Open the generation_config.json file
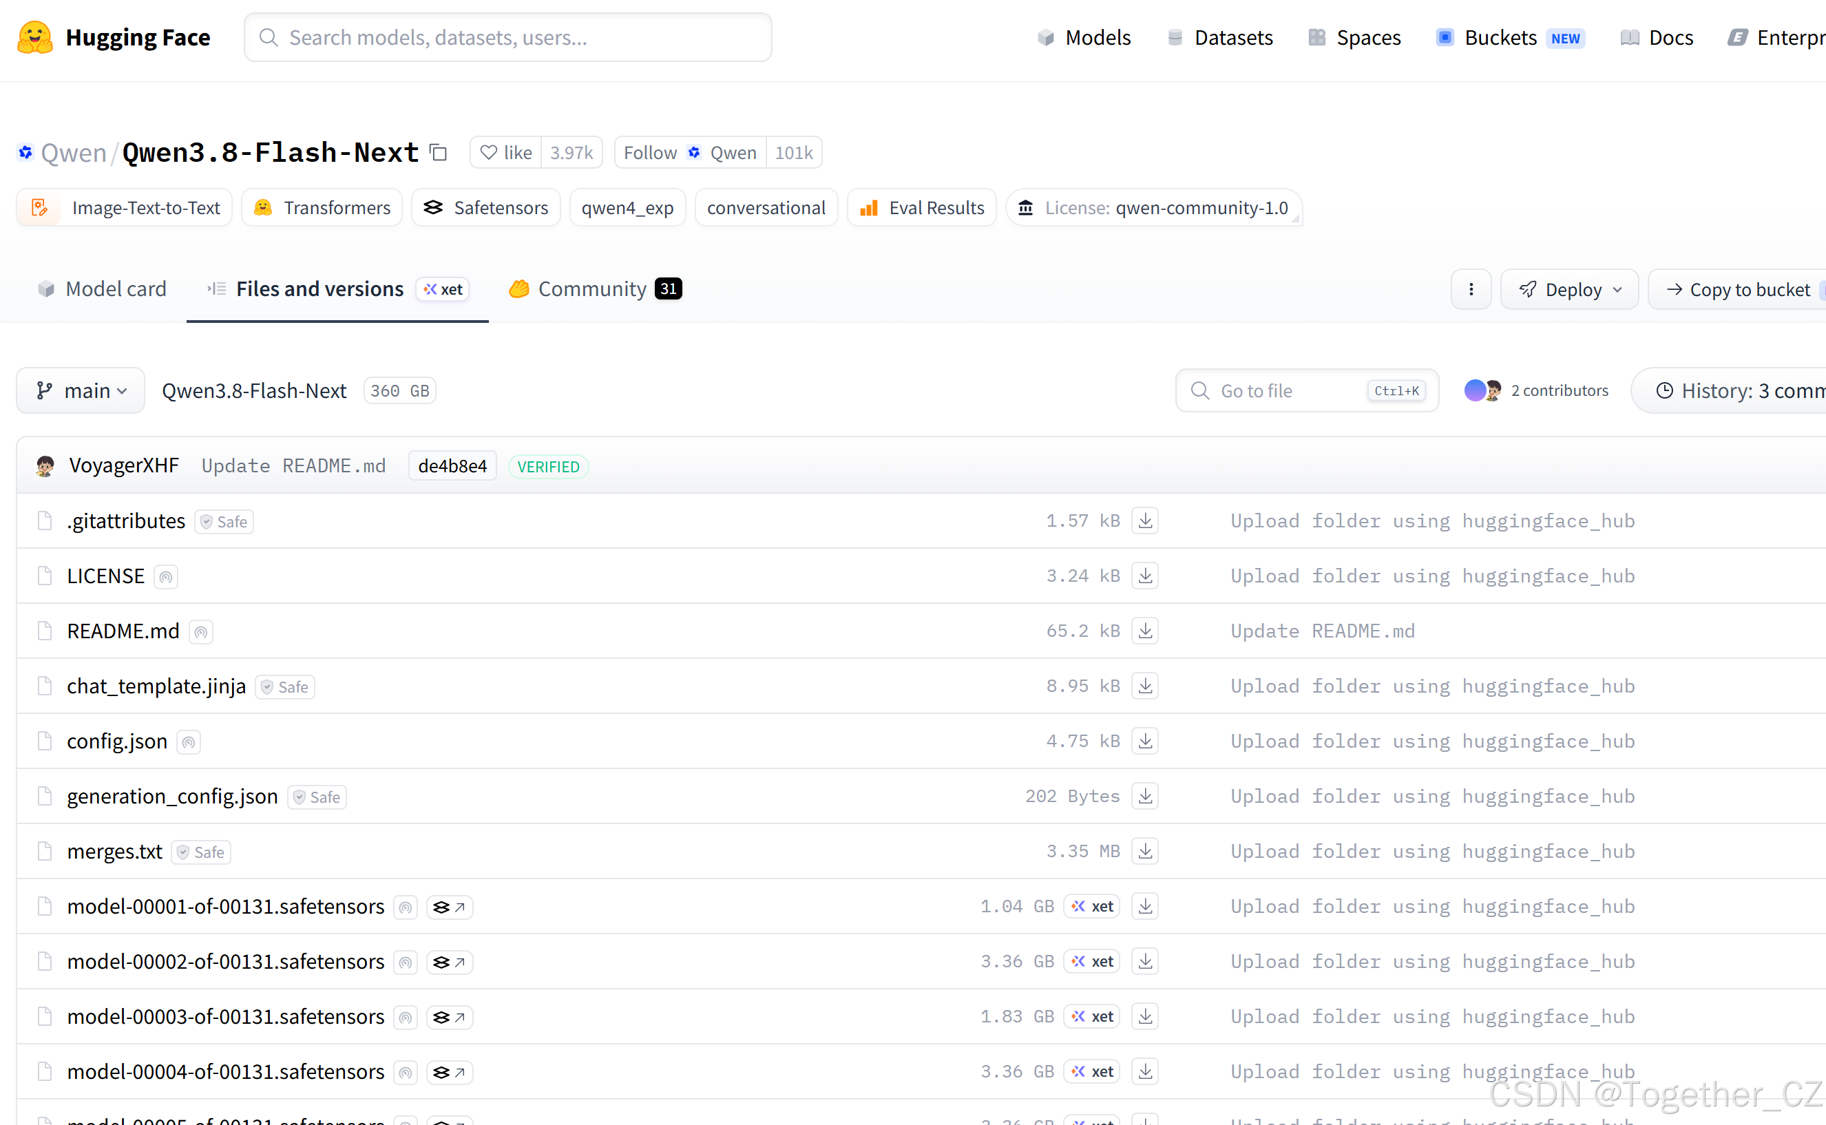This screenshot has width=1826, height=1125. point(172,796)
